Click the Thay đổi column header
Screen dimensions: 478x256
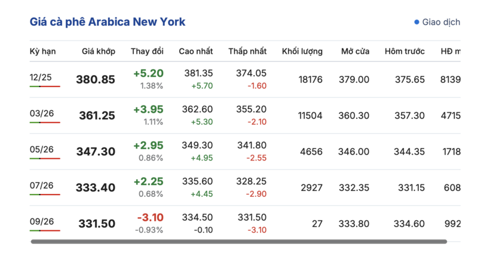point(147,51)
